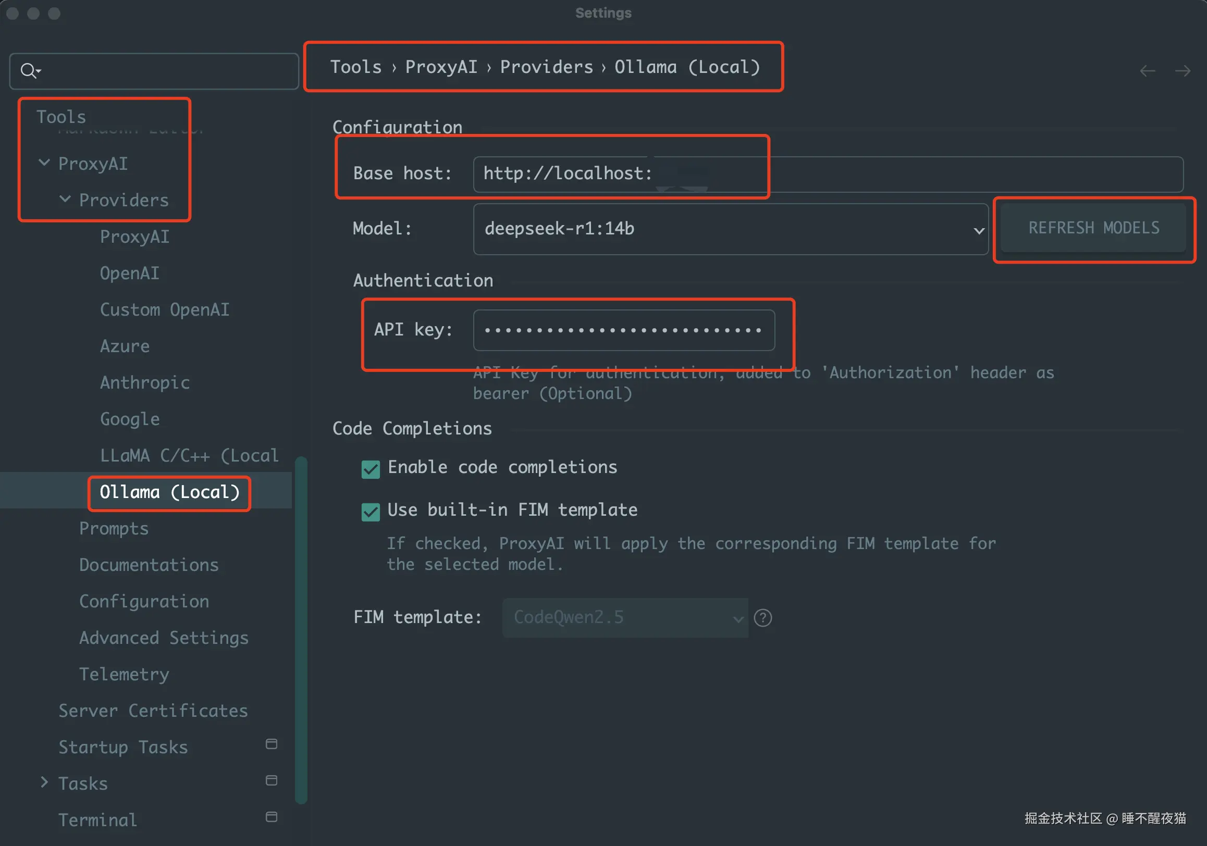Click the project-level icon beside Terminal
The image size is (1207, 846).
271,817
